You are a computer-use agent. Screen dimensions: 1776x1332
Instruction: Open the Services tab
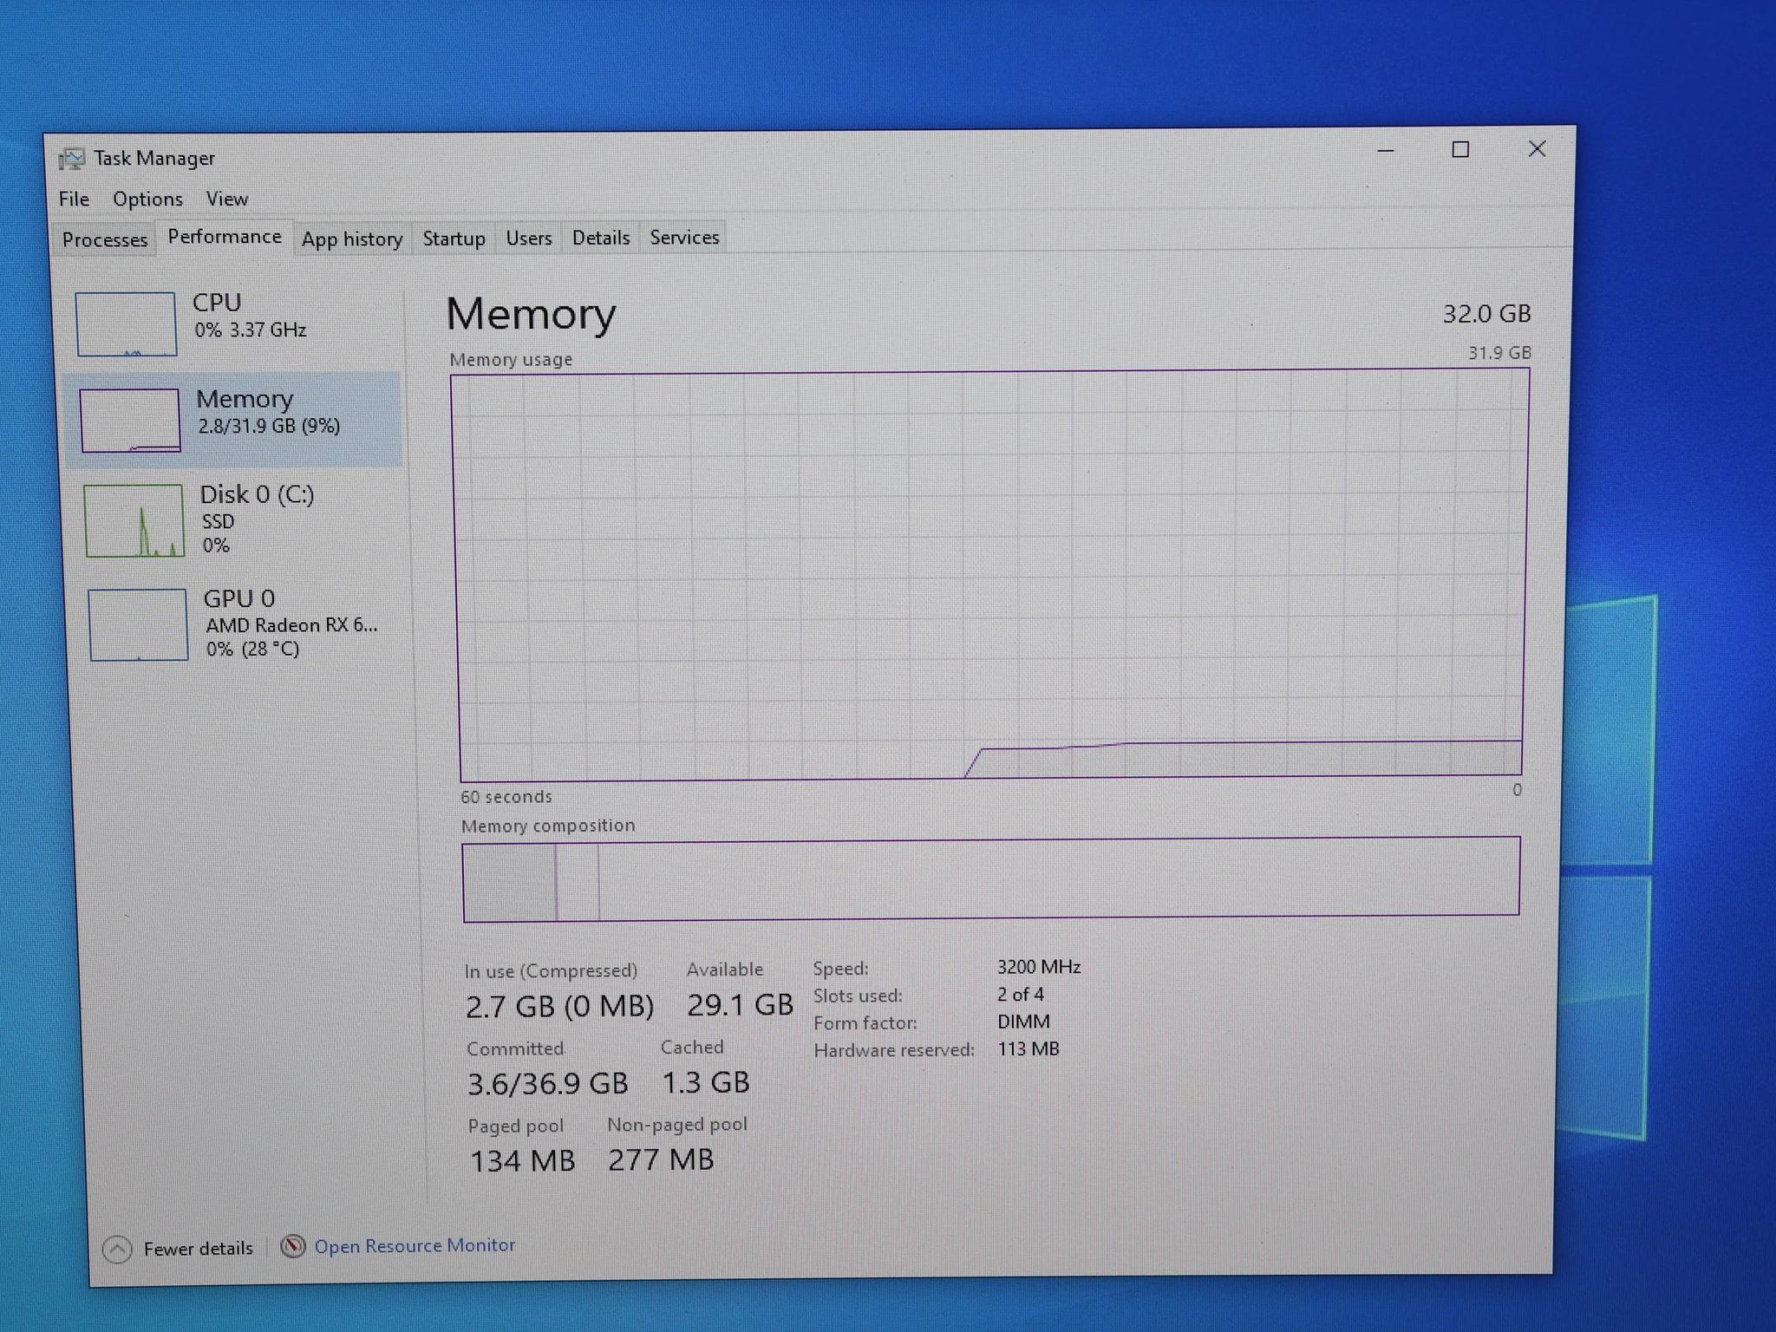click(x=684, y=238)
